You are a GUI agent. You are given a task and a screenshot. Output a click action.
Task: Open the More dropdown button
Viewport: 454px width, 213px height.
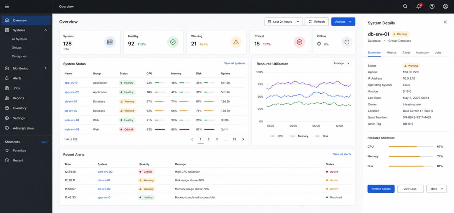[437, 189]
